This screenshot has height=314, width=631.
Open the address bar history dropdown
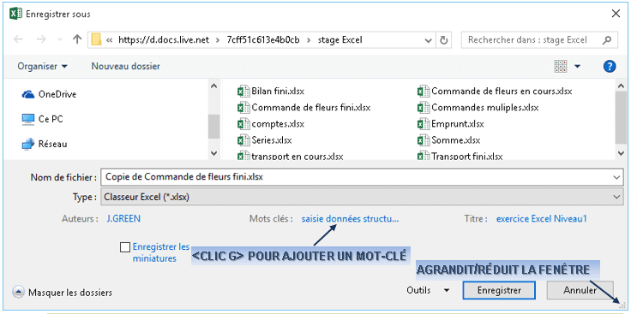click(428, 40)
